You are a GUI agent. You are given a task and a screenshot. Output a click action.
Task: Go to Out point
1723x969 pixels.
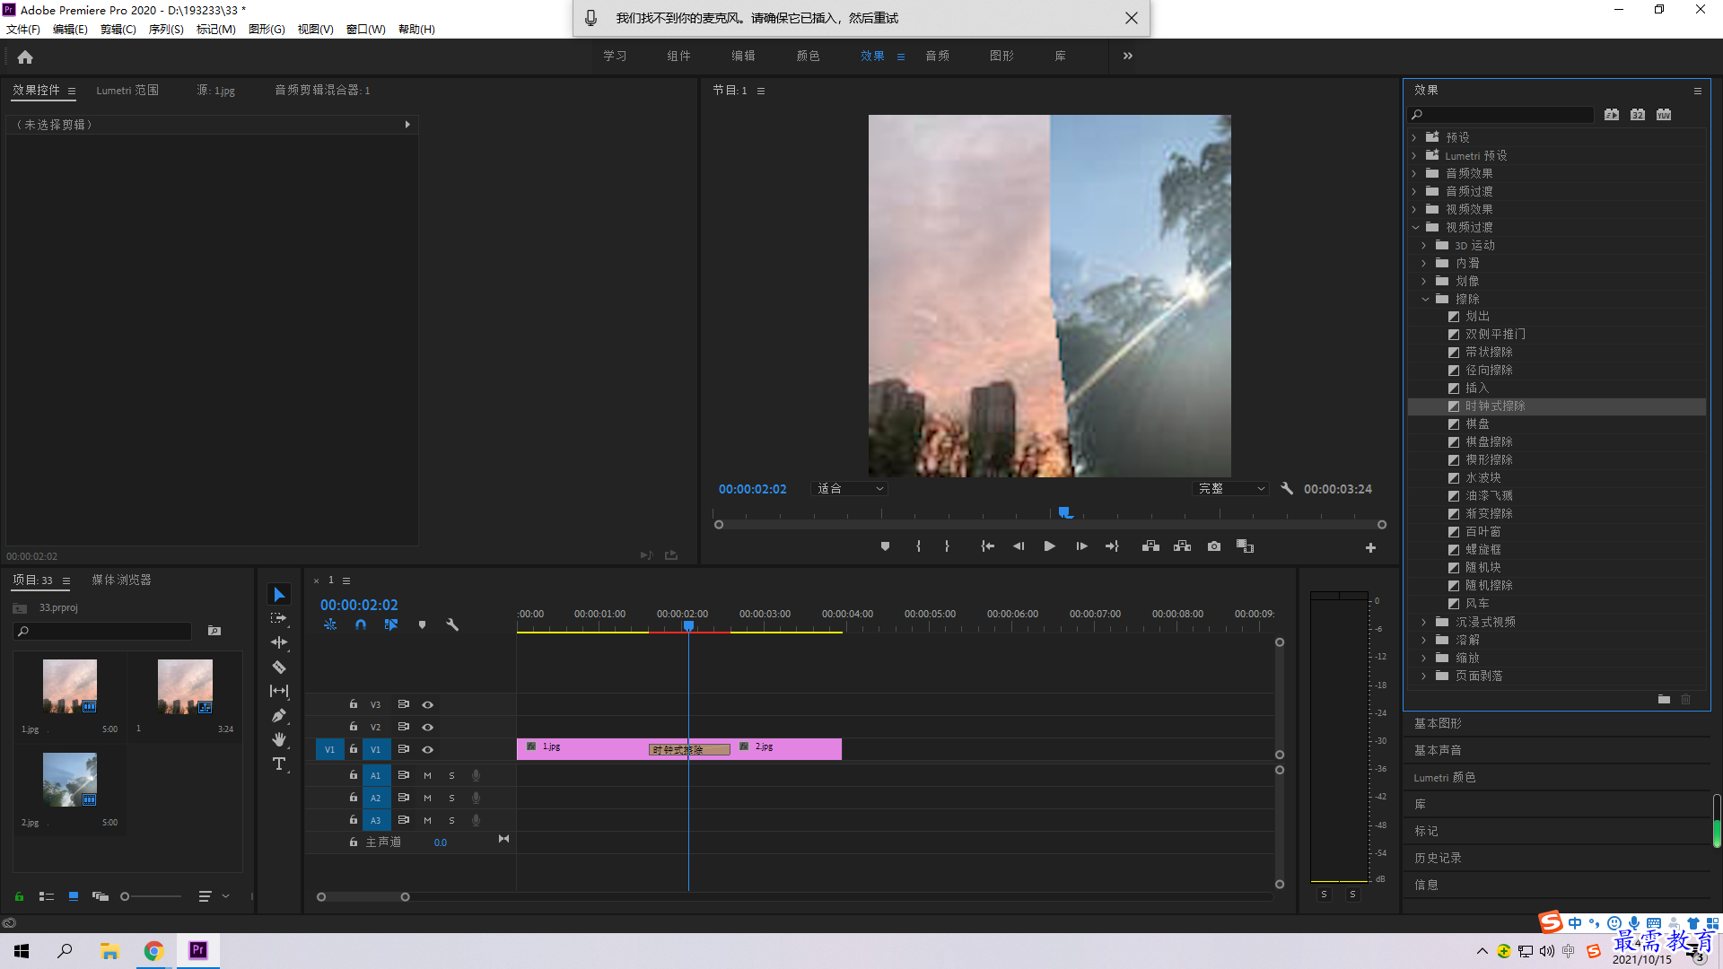point(1112,546)
